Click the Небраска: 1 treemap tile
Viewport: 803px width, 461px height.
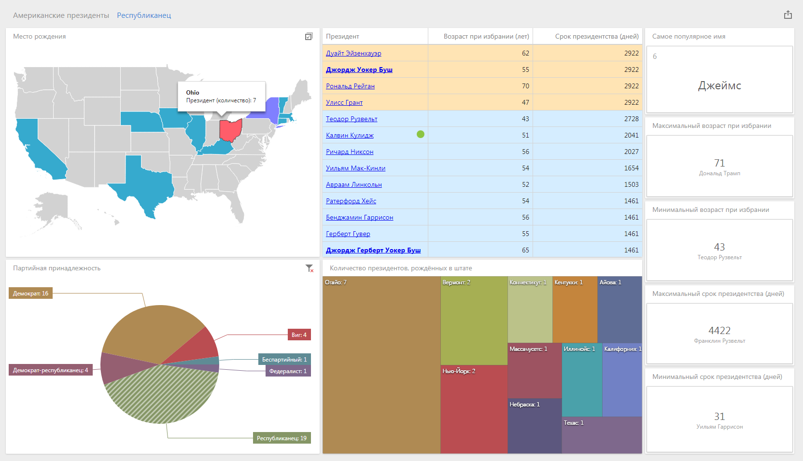[x=535, y=426]
